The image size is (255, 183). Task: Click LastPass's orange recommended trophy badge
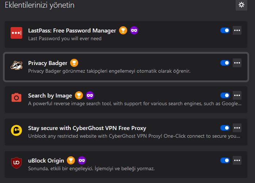point(123,30)
